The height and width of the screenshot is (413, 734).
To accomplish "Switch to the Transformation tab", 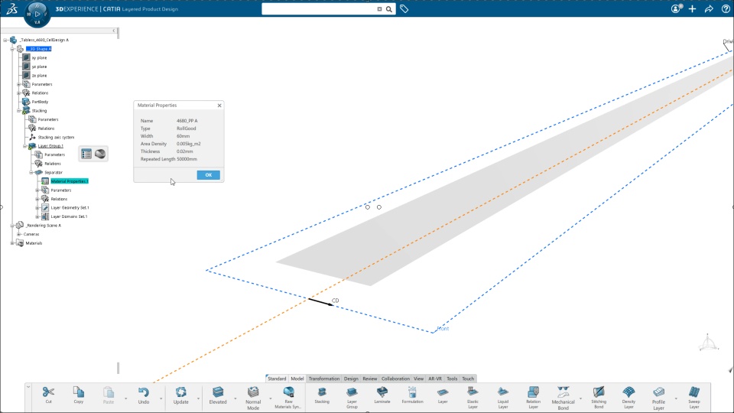I will [324, 379].
